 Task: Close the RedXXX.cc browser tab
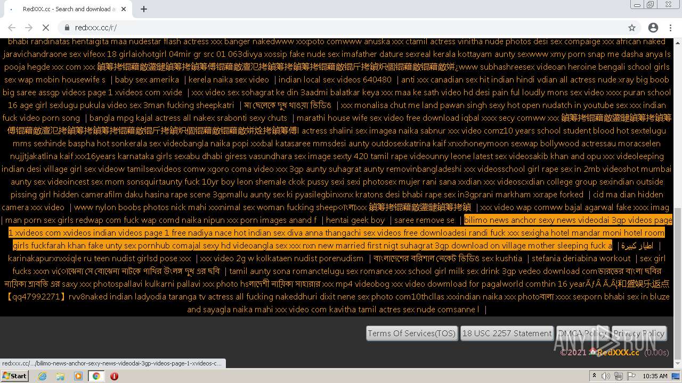(x=124, y=9)
